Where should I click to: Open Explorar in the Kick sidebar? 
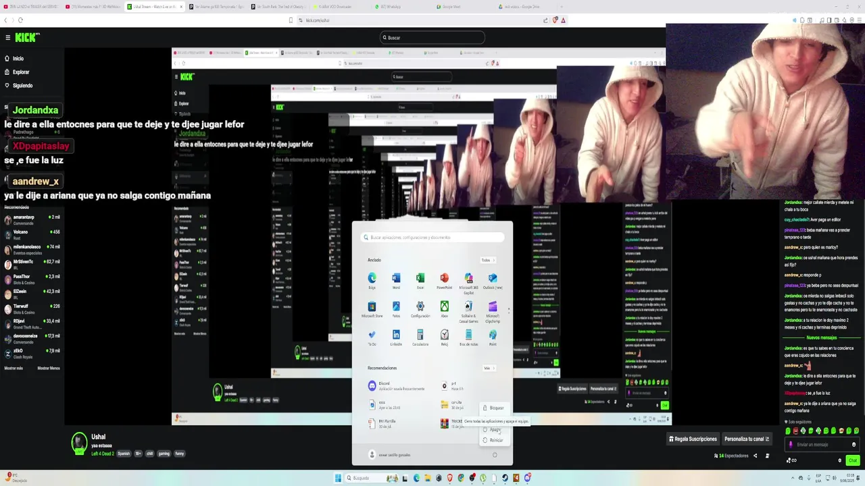(21, 72)
